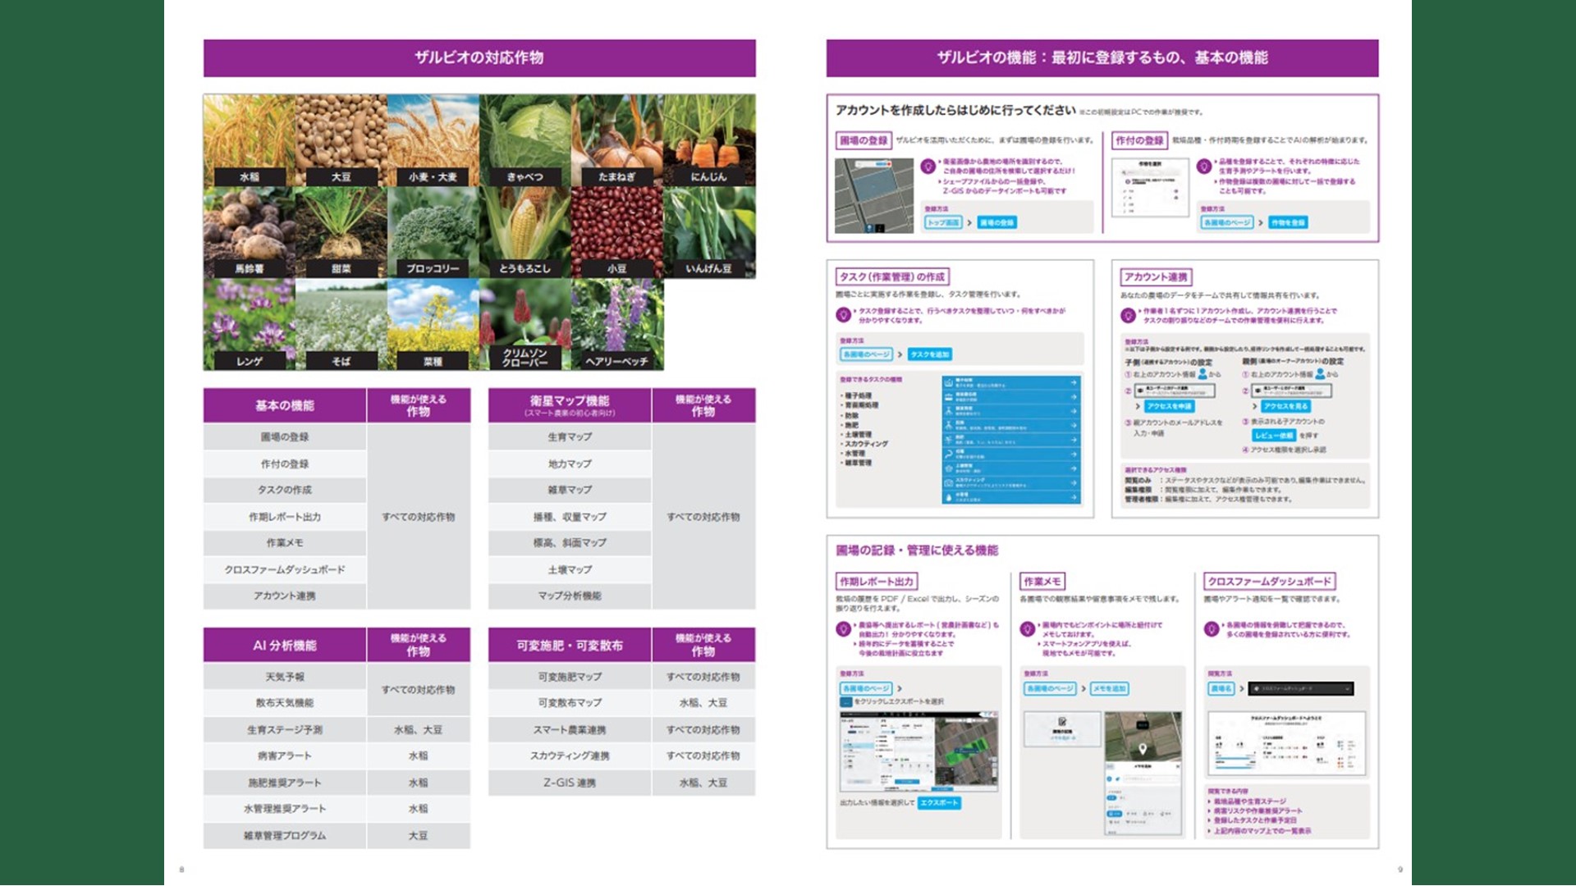
Task: Click the 作物を登録 button
Action: (1288, 222)
